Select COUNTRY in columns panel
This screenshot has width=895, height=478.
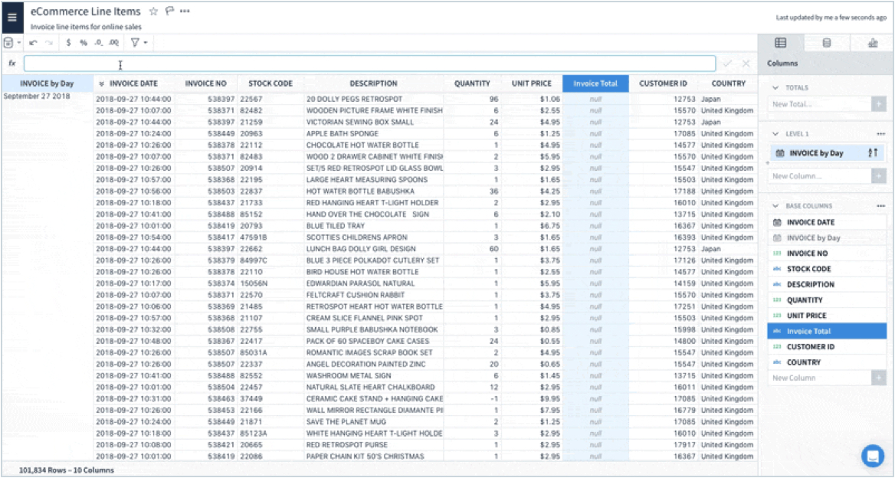[x=827, y=362]
